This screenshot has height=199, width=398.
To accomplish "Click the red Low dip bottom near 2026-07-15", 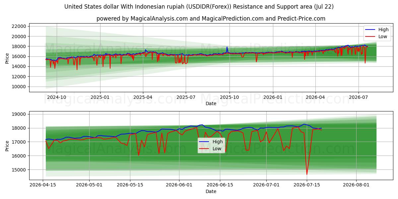I will point(307,174).
